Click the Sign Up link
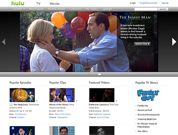The width and height of the screenshot is (178, 135). click(x=165, y=3)
